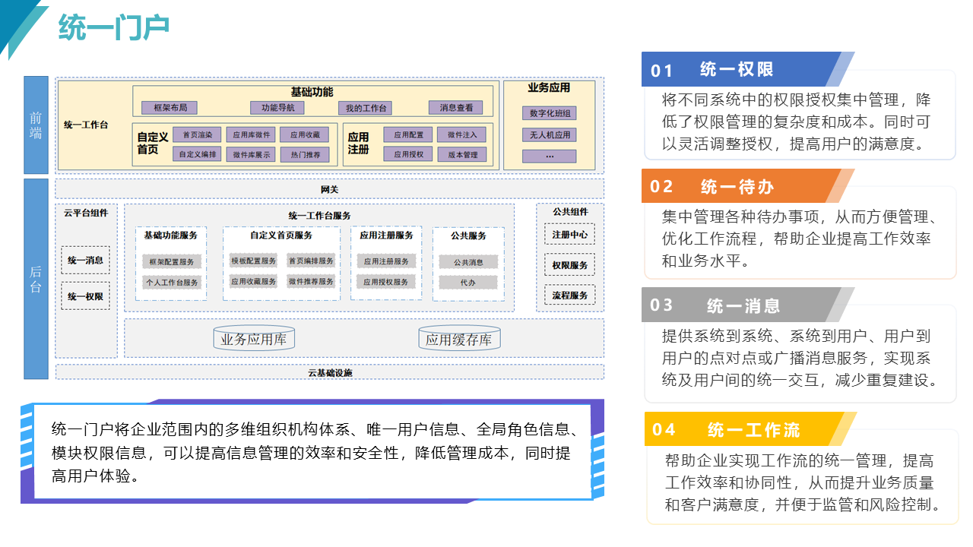Click the 无人机应用 box
This screenshot has width=973, height=547.
(x=550, y=134)
